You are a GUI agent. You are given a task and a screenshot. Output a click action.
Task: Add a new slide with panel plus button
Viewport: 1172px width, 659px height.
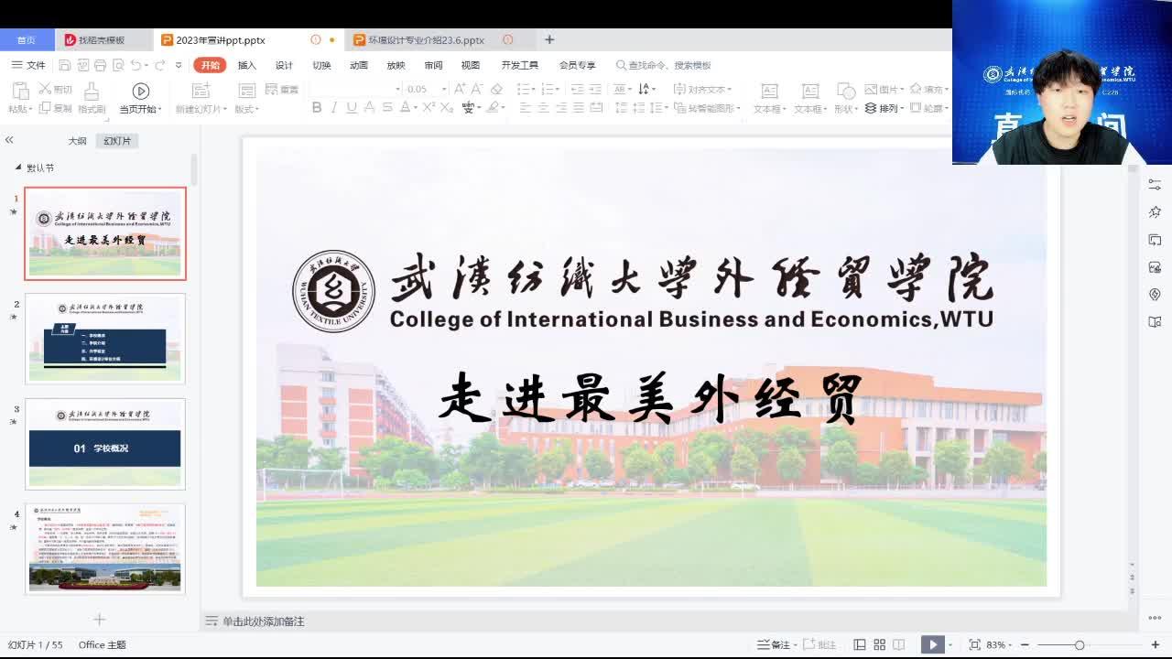(x=99, y=620)
